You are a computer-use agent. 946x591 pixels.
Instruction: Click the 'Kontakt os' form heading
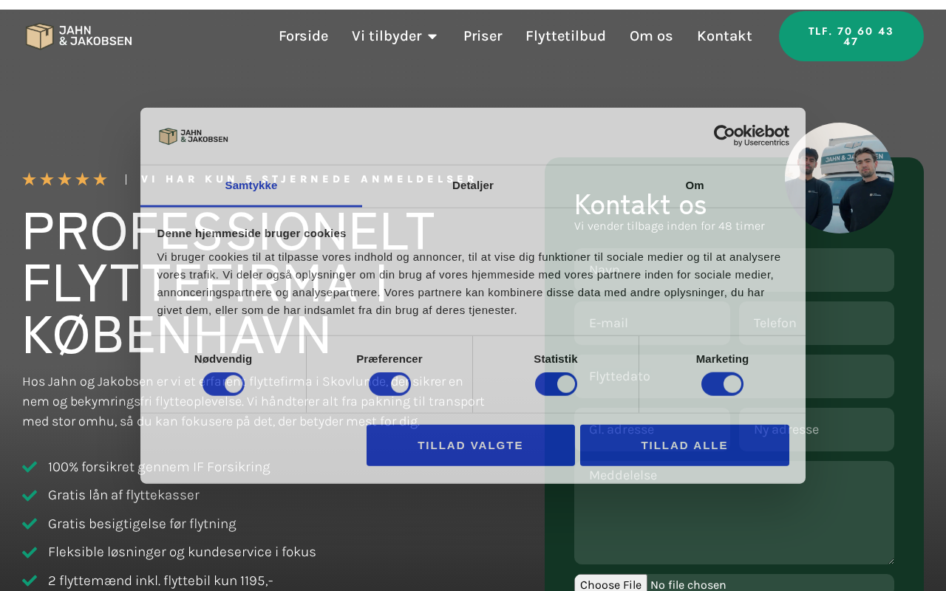coord(640,205)
